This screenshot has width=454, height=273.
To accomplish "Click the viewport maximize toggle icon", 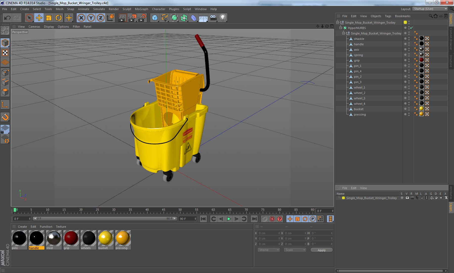I will click(x=332, y=26).
